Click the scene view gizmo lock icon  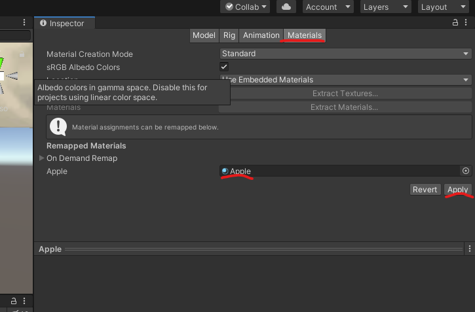click(22, 54)
